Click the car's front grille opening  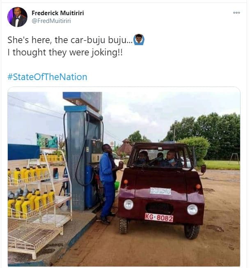(160, 207)
